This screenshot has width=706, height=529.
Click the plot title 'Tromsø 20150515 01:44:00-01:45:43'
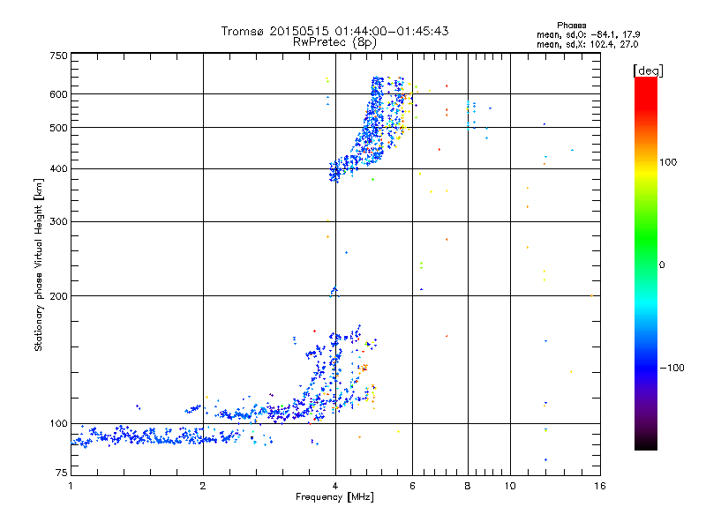[x=335, y=31]
